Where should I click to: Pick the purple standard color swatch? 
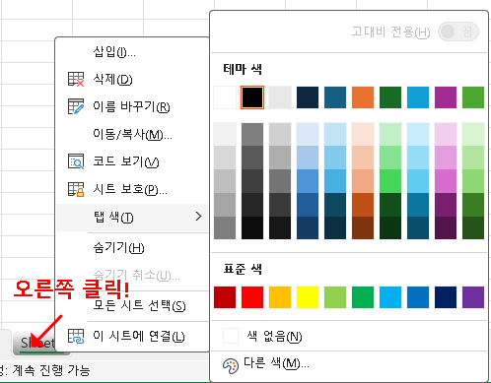[x=473, y=297]
